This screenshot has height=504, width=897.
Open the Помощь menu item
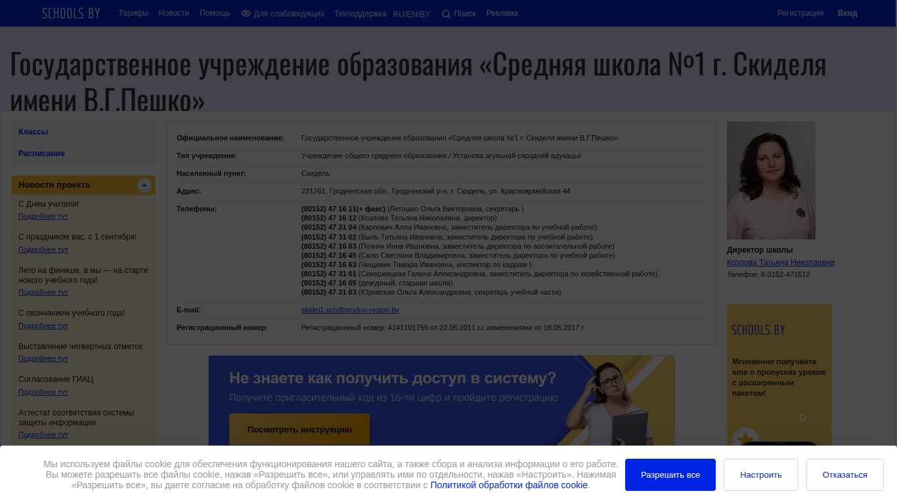[215, 13]
